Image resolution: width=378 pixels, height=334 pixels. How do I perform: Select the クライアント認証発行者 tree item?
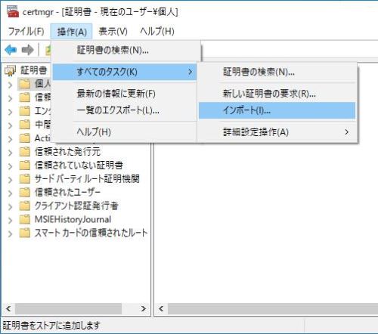76,206
